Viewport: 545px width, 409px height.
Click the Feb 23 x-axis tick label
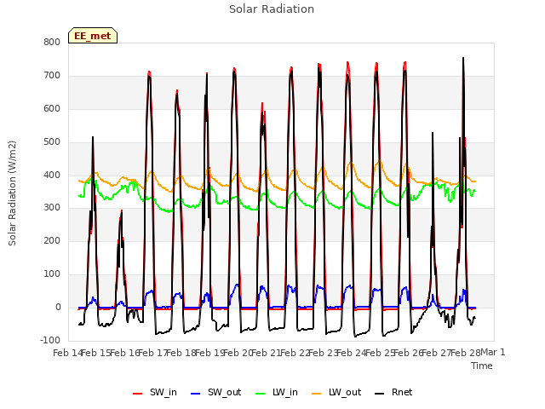coord(324,353)
